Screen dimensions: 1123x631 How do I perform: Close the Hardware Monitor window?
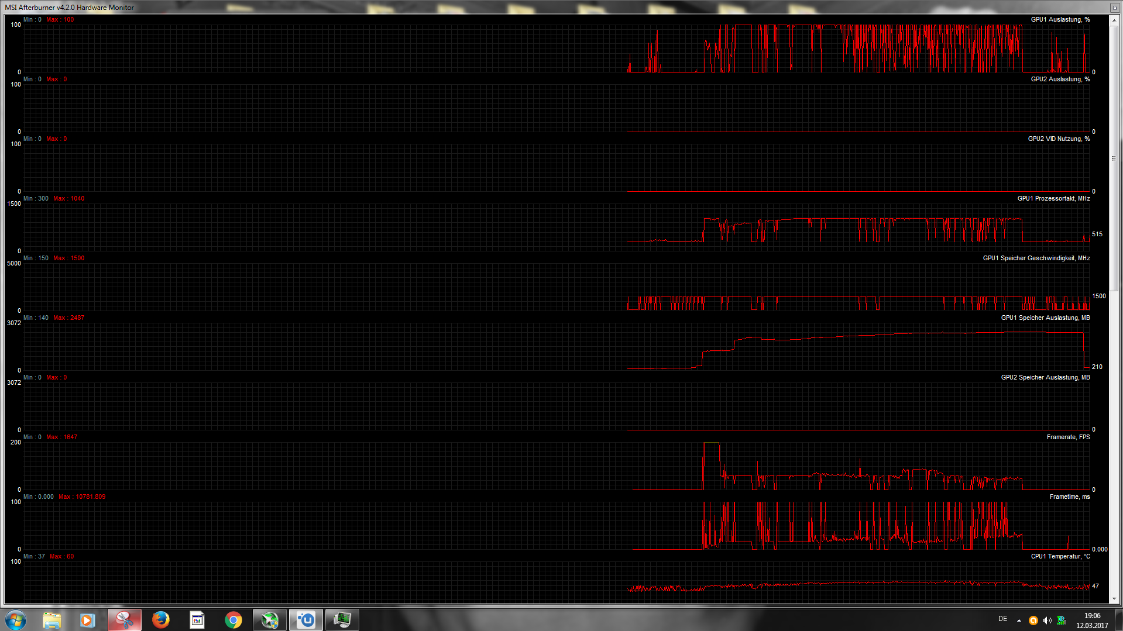pos(1114,8)
